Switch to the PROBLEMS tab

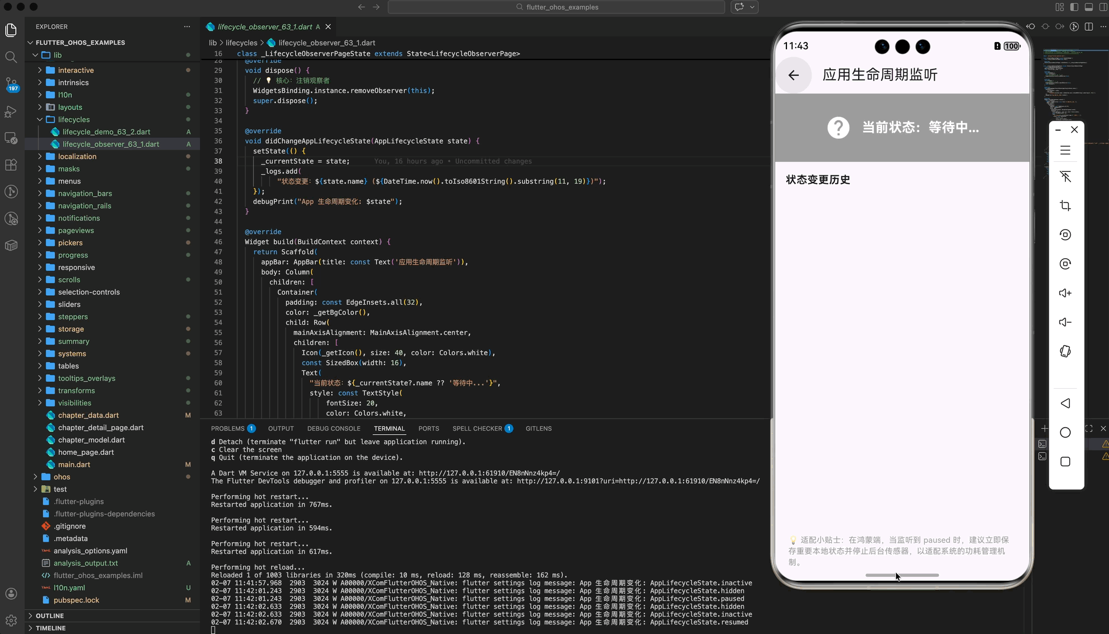pos(227,428)
